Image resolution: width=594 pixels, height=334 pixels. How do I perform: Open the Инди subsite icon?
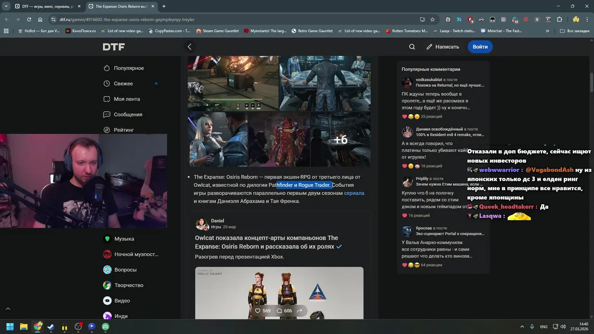coord(107,316)
